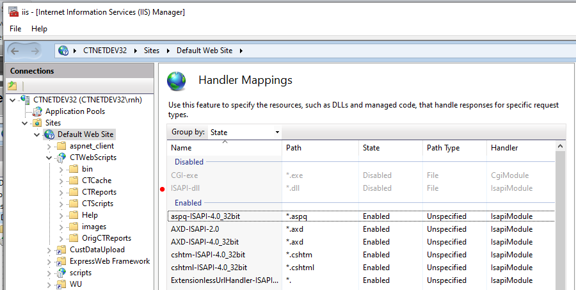Click the Handler Mappings globe icon
The width and height of the screenshot is (576, 290).
(177, 81)
